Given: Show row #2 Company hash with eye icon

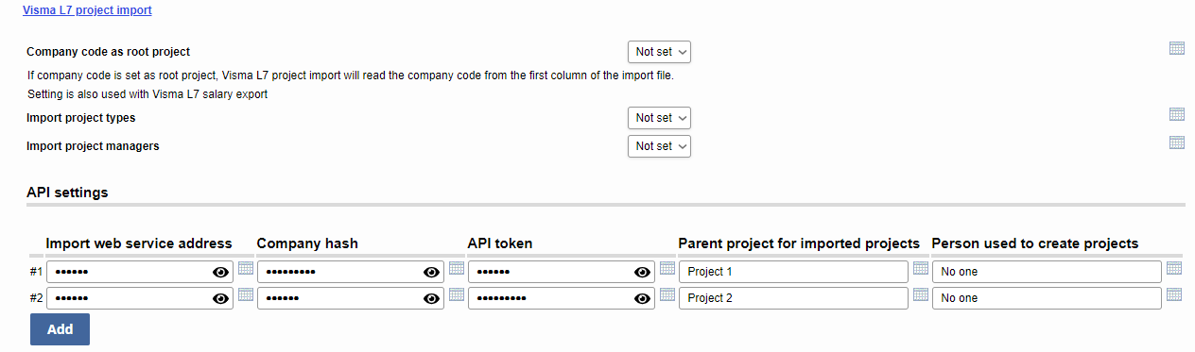Looking at the screenshot, I should coord(432,298).
